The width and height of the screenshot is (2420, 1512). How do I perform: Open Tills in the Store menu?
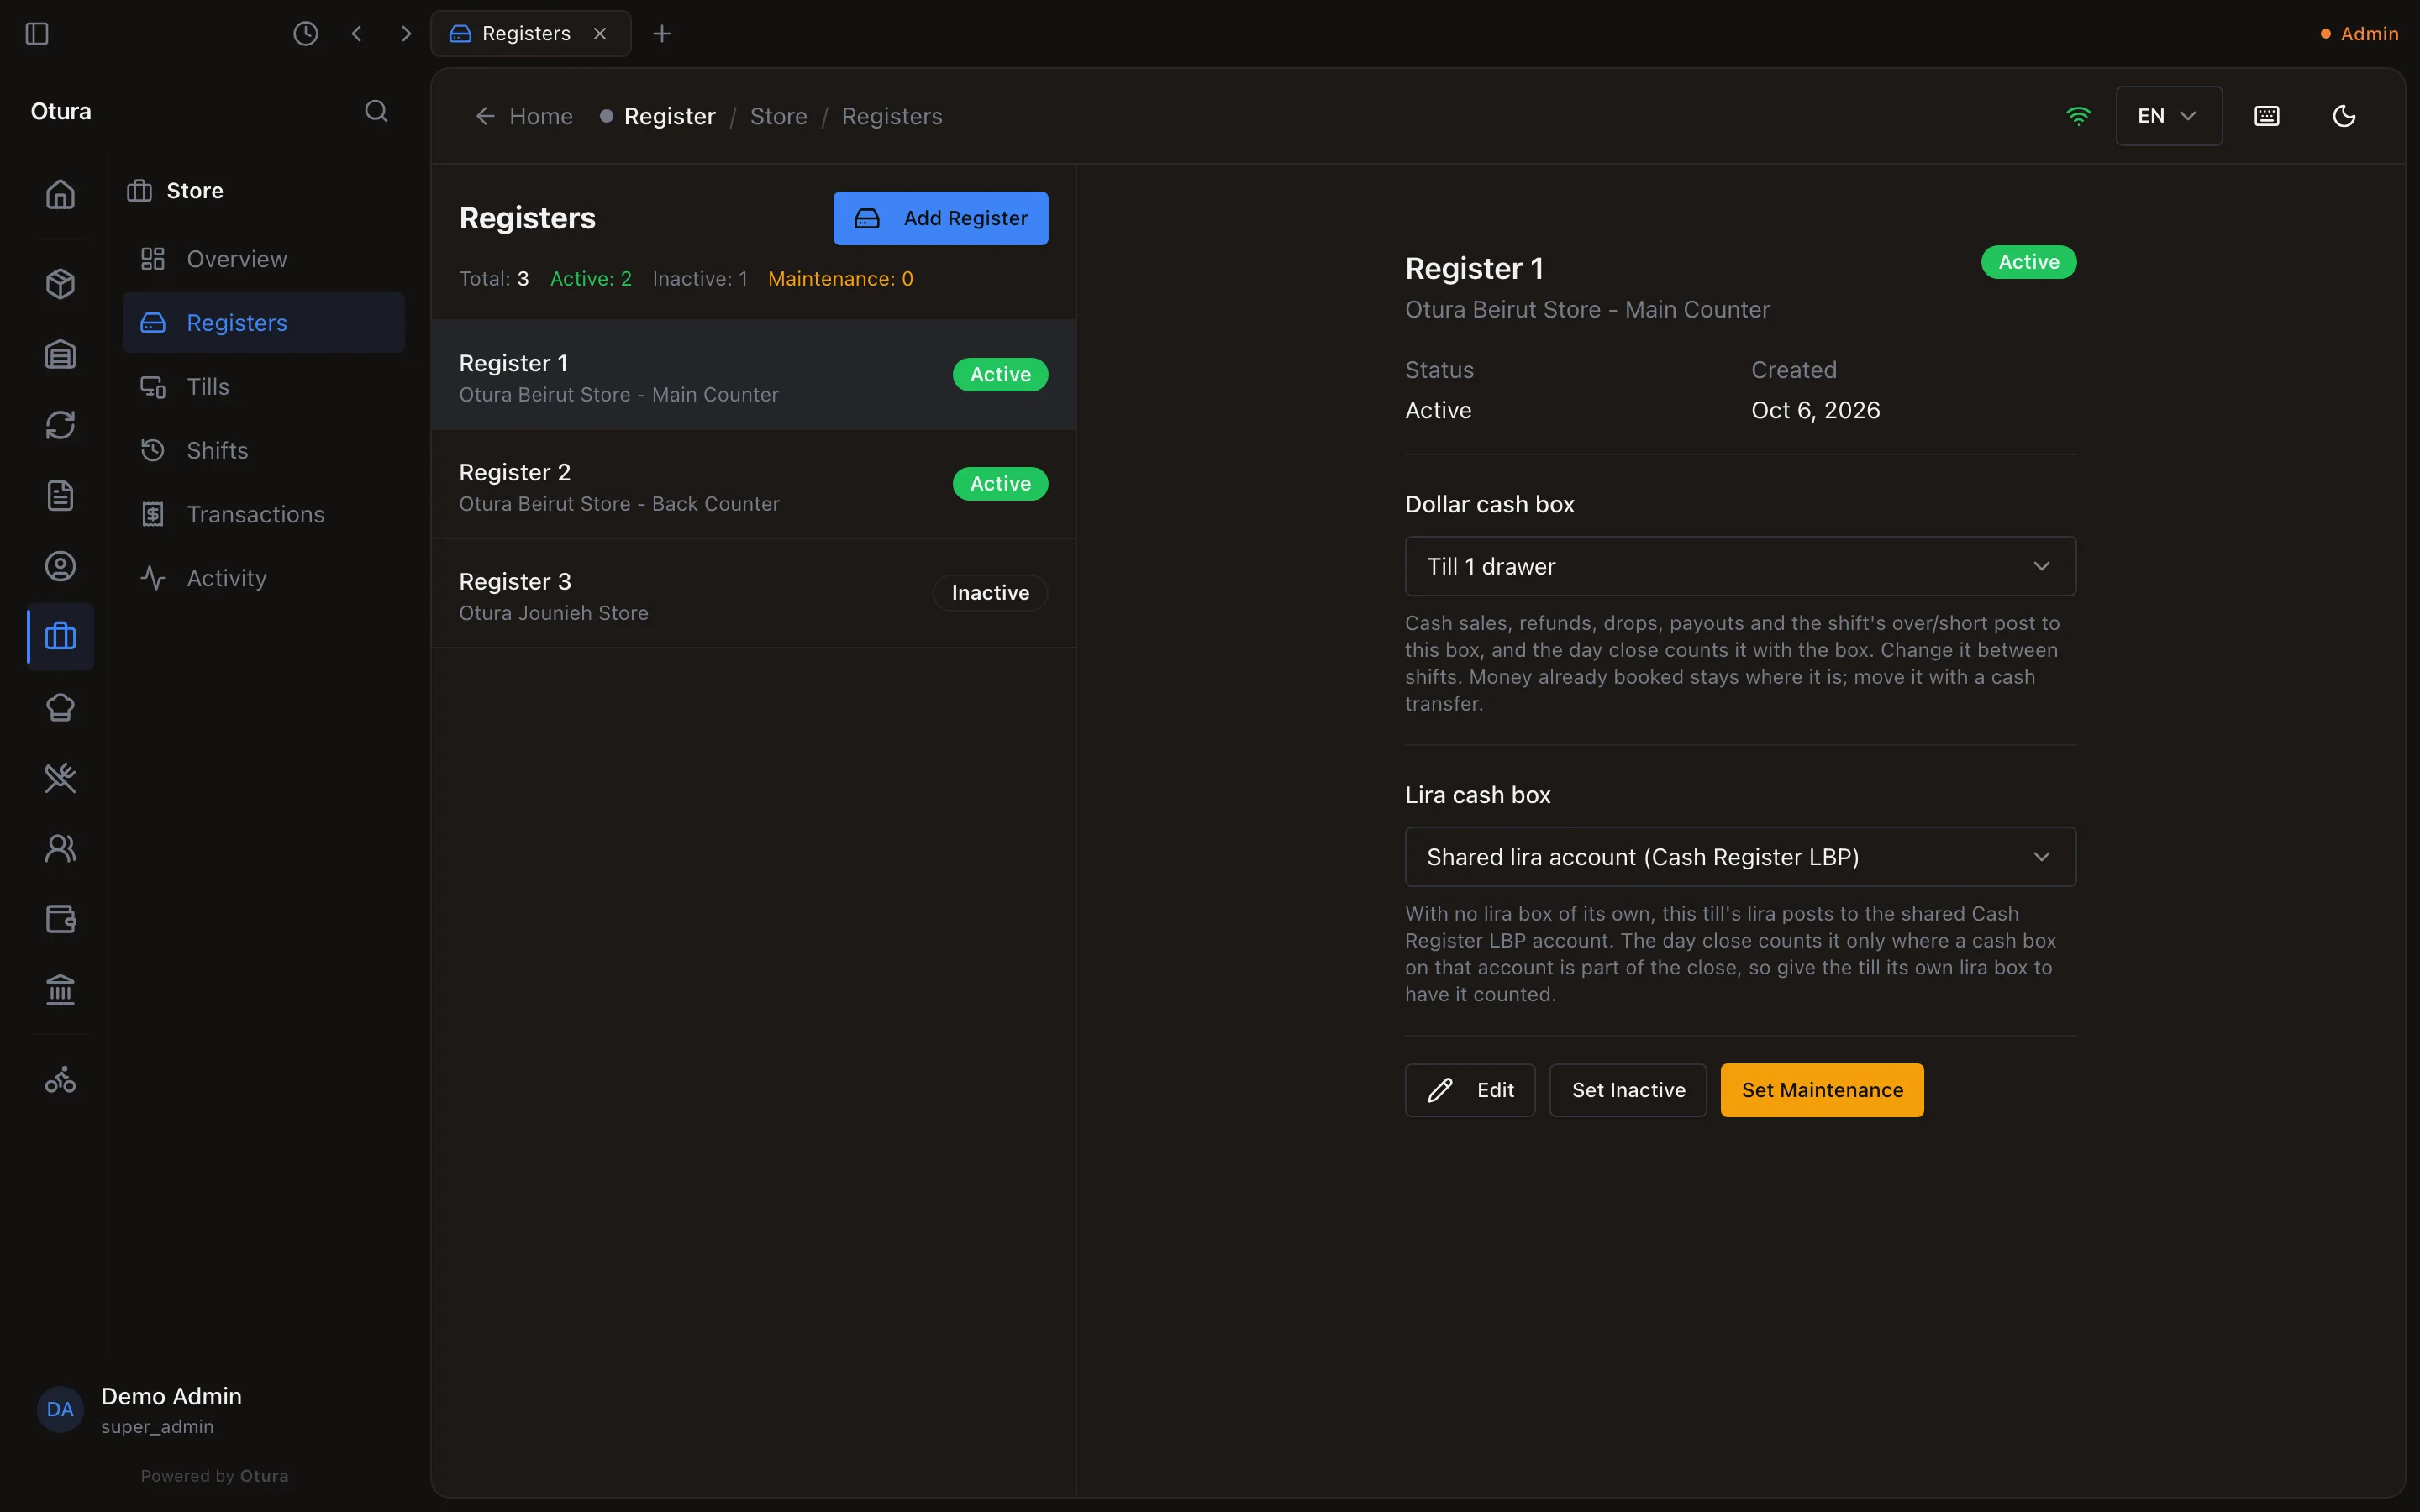(263, 387)
